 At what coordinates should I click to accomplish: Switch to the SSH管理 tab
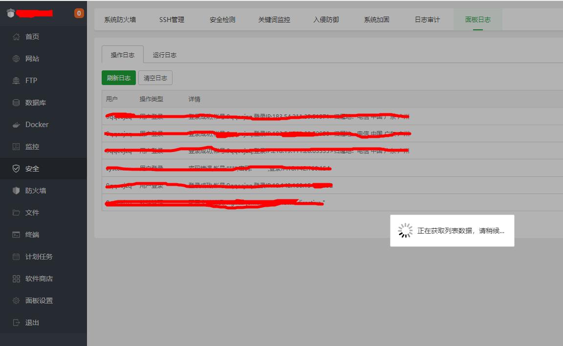click(172, 20)
